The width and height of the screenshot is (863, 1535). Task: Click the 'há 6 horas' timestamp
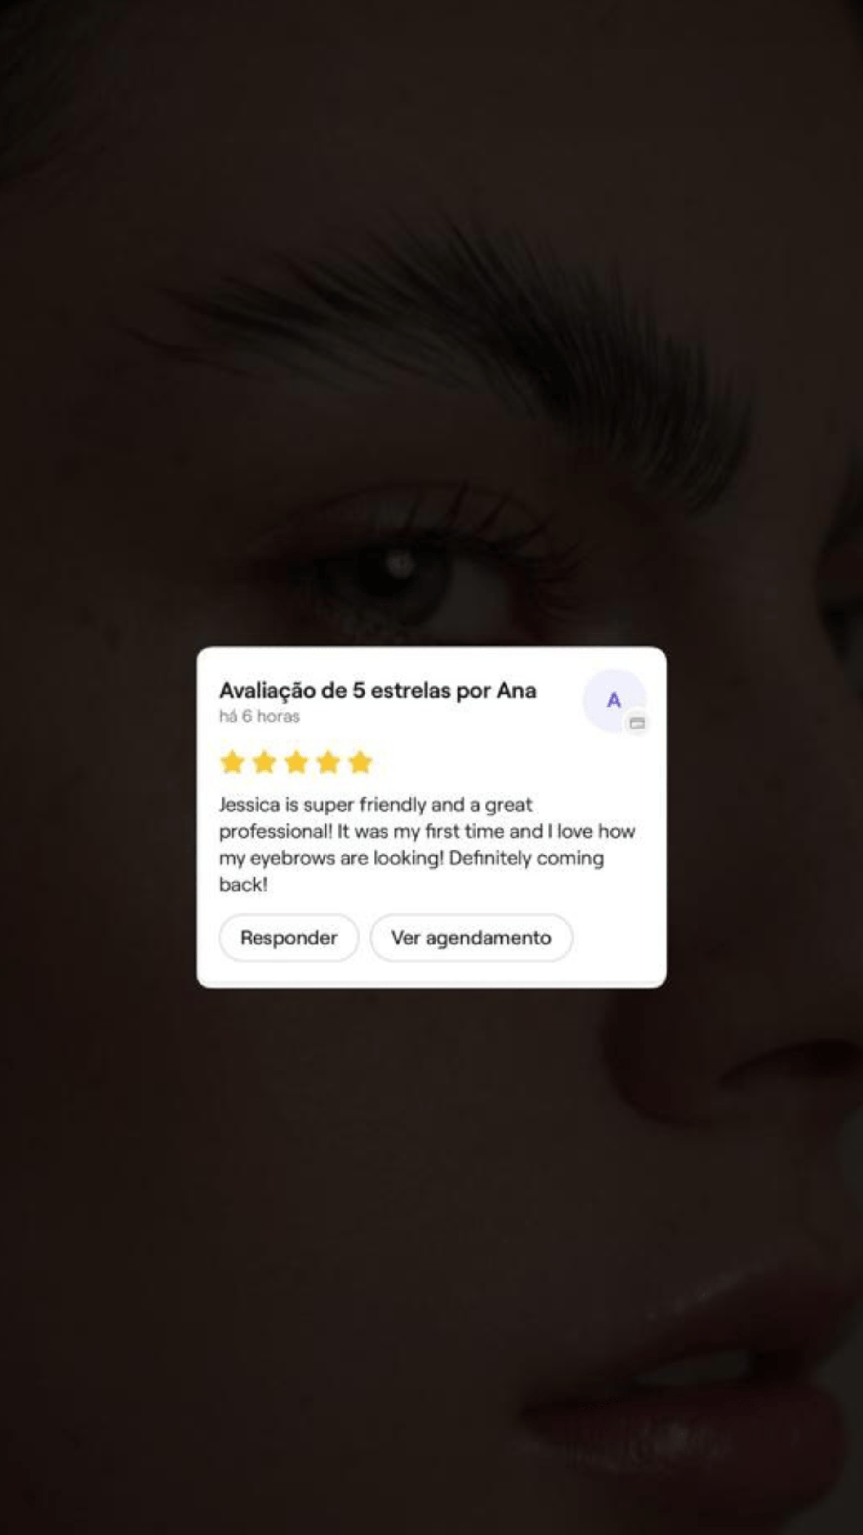259,716
